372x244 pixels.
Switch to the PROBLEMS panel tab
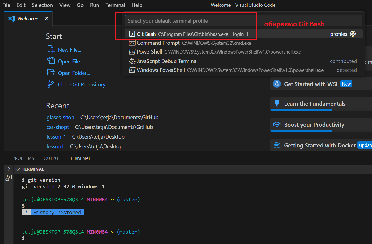[x=23, y=158]
